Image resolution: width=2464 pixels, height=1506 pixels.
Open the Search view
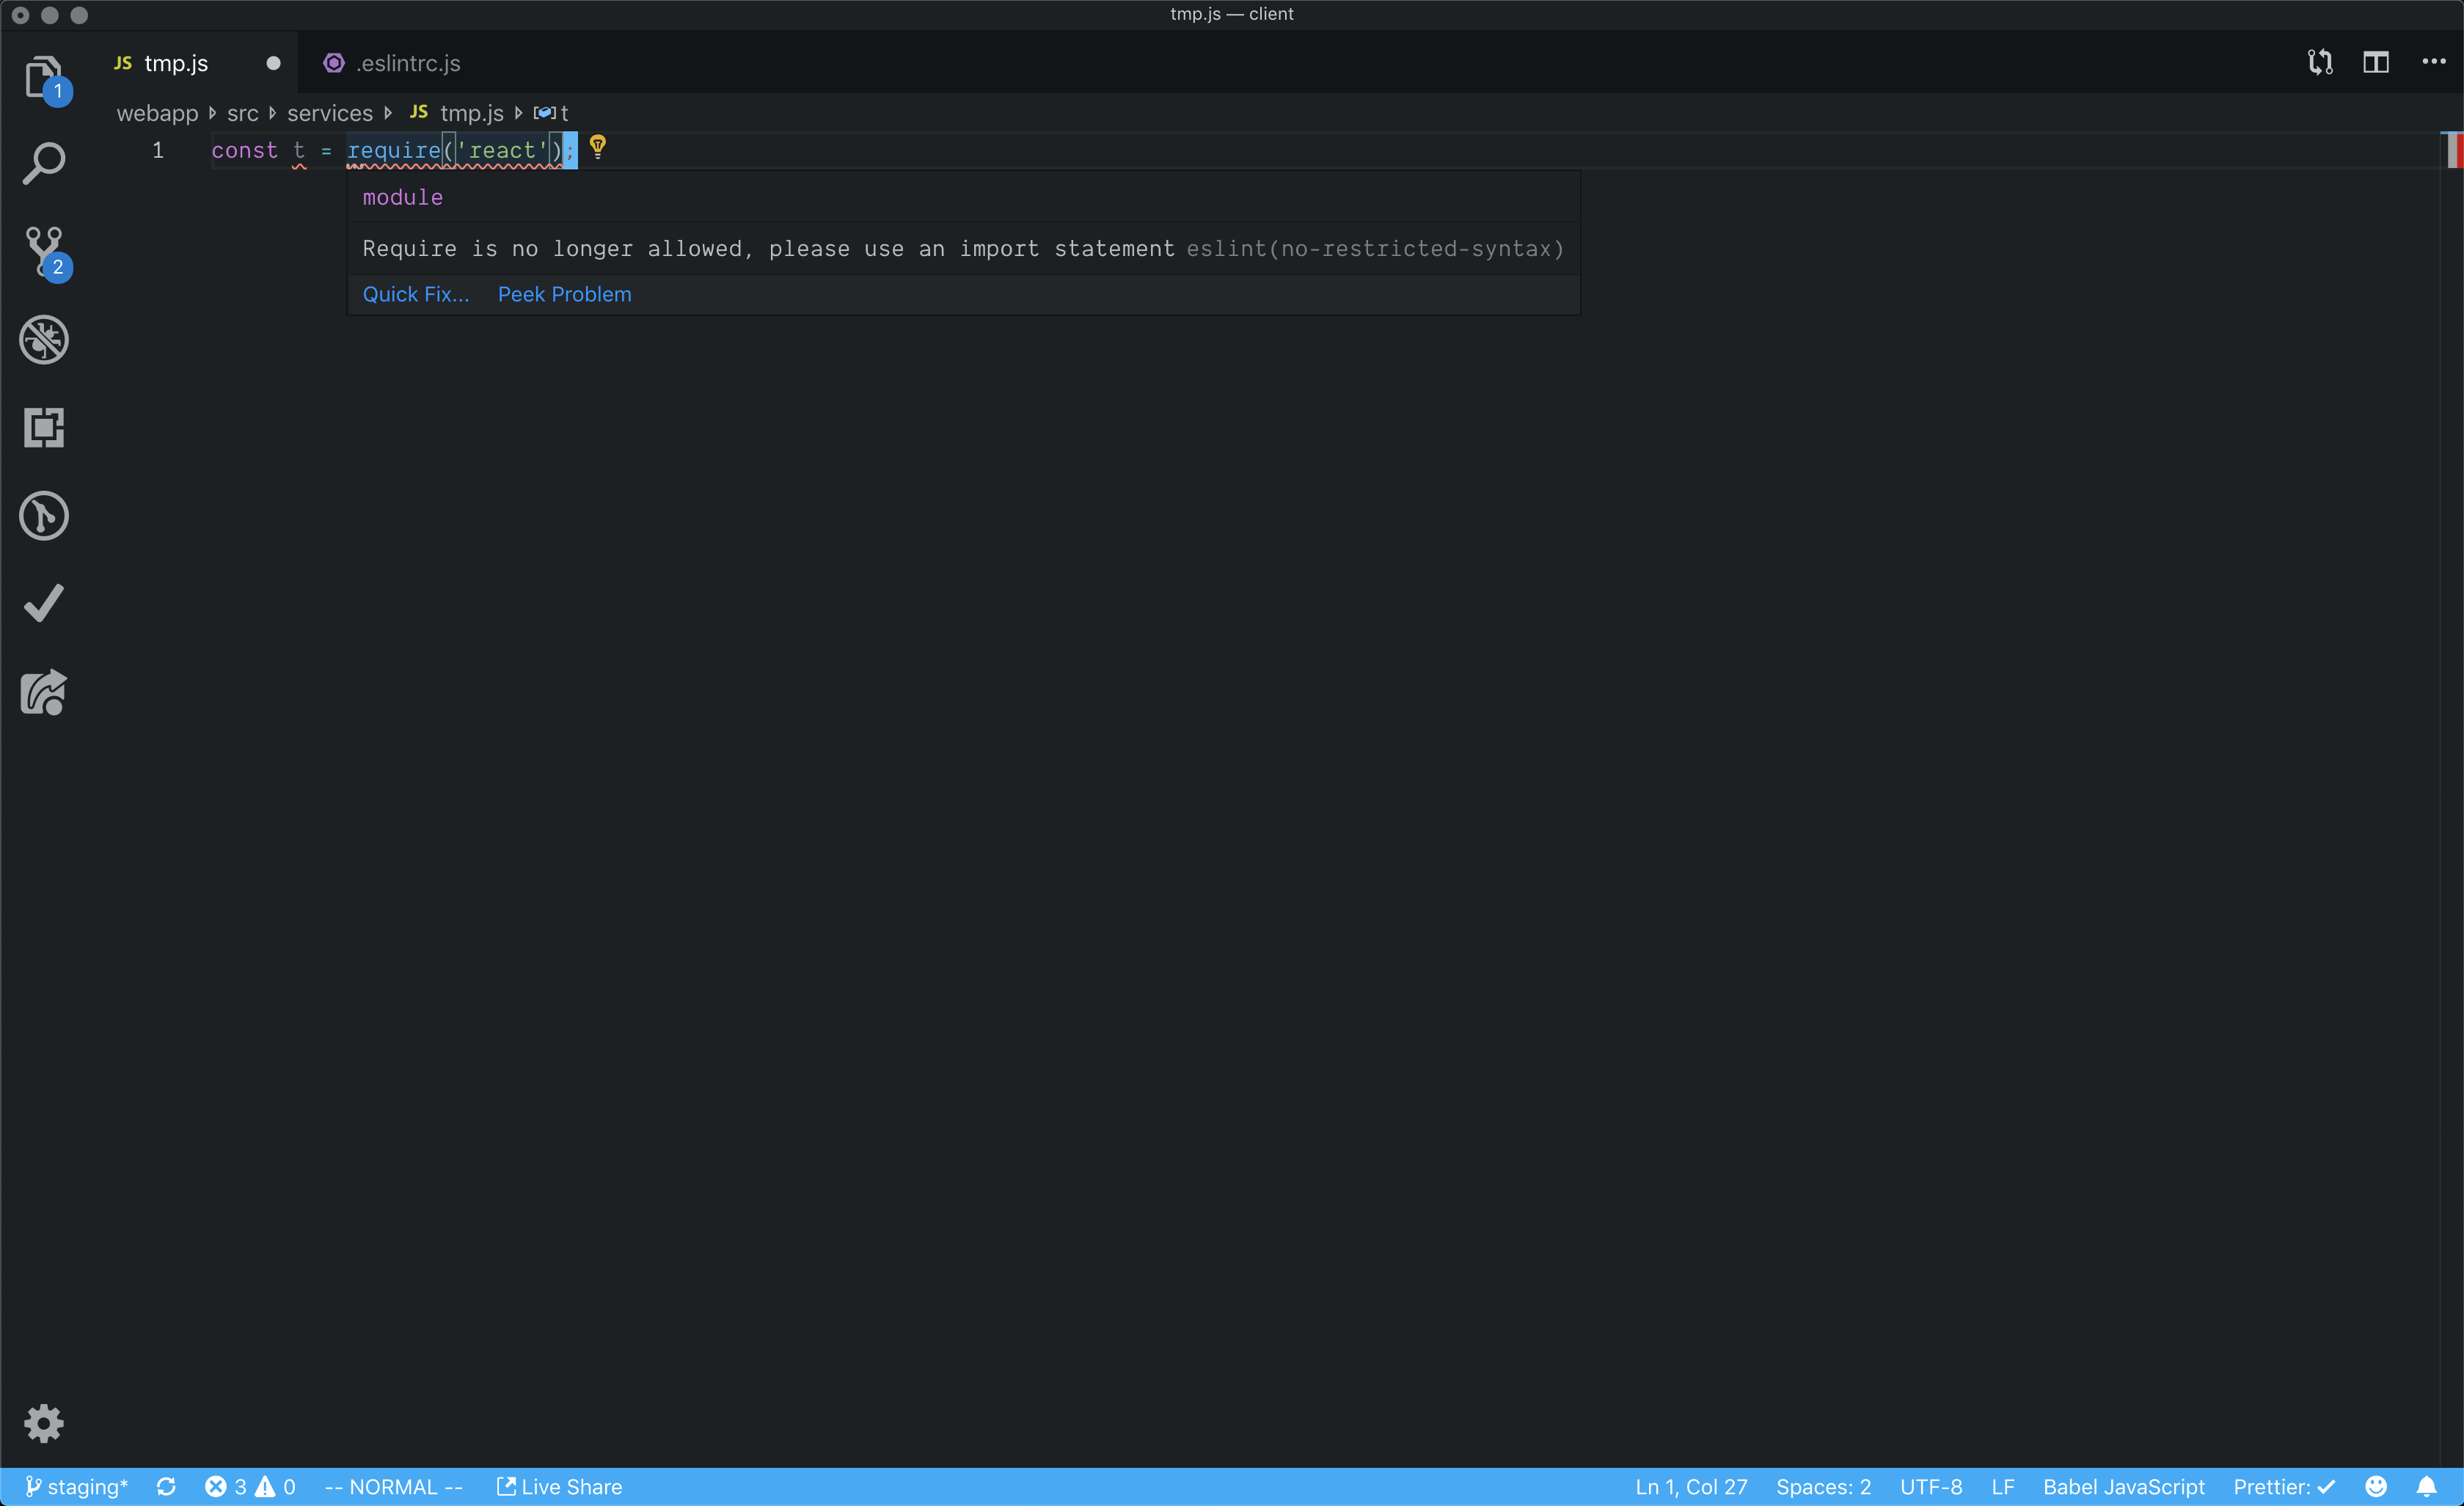tap(43, 163)
